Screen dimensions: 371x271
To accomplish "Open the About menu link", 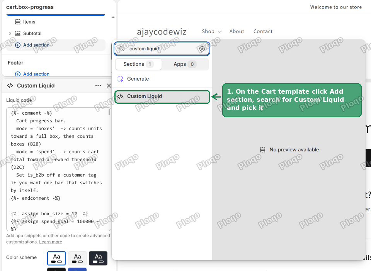I will pyautogui.click(x=237, y=31).
